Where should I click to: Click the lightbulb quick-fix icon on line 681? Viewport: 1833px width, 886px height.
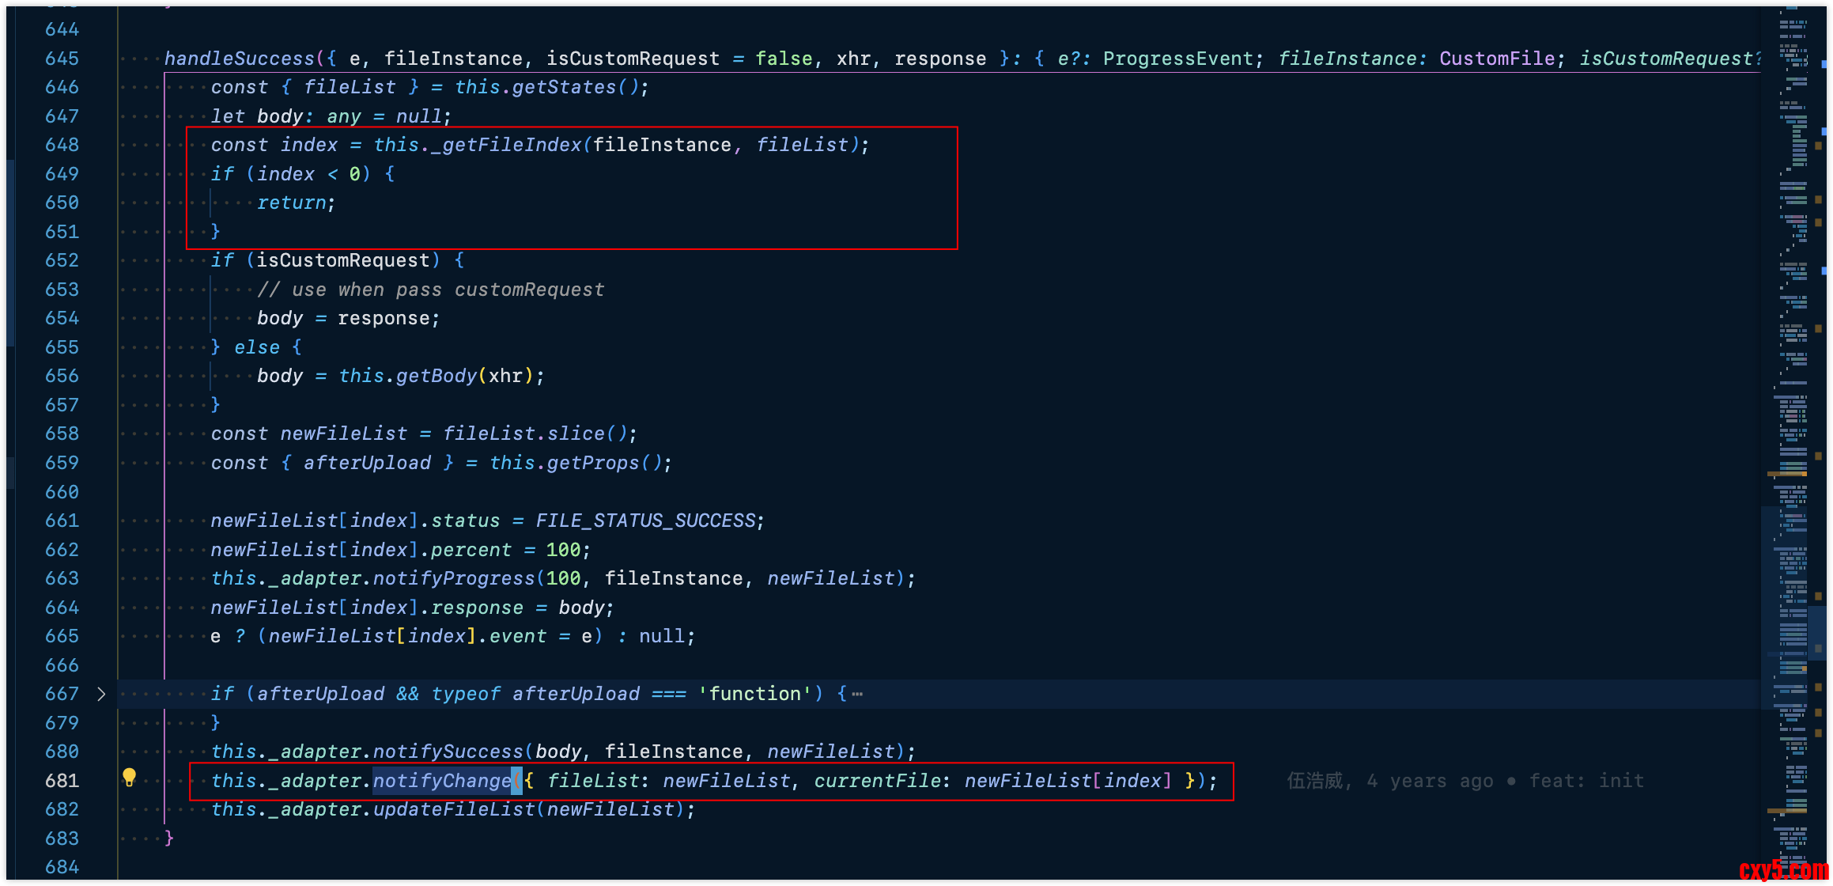[130, 778]
